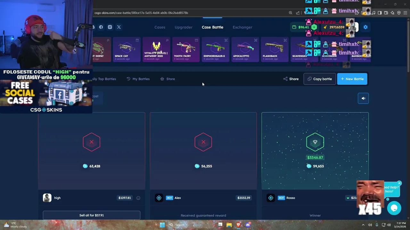The height and width of the screenshot is (230, 410).
Task: Click the browser share page icon
Action: [298, 13]
